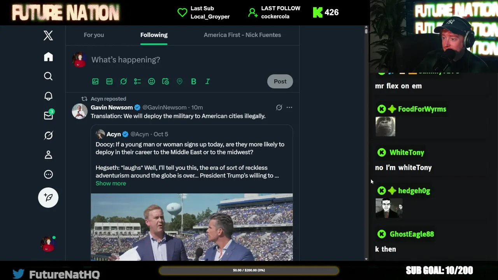Screen dimensions: 498x280
Task: Switch to the For you tab
Action: 94,35
